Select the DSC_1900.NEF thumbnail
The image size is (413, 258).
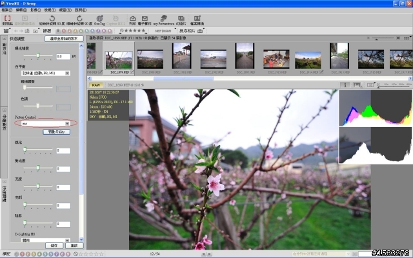(x=150, y=59)
